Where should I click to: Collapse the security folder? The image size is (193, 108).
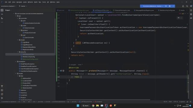click(18, 52)
